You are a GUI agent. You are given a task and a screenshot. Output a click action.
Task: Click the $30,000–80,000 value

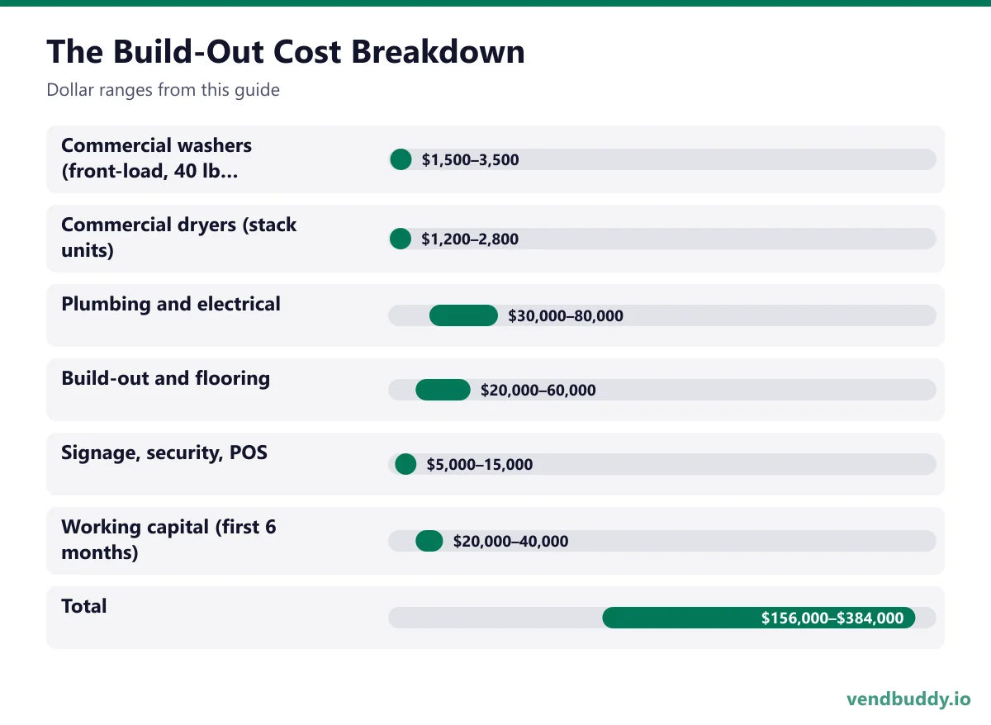coord(566,316)
